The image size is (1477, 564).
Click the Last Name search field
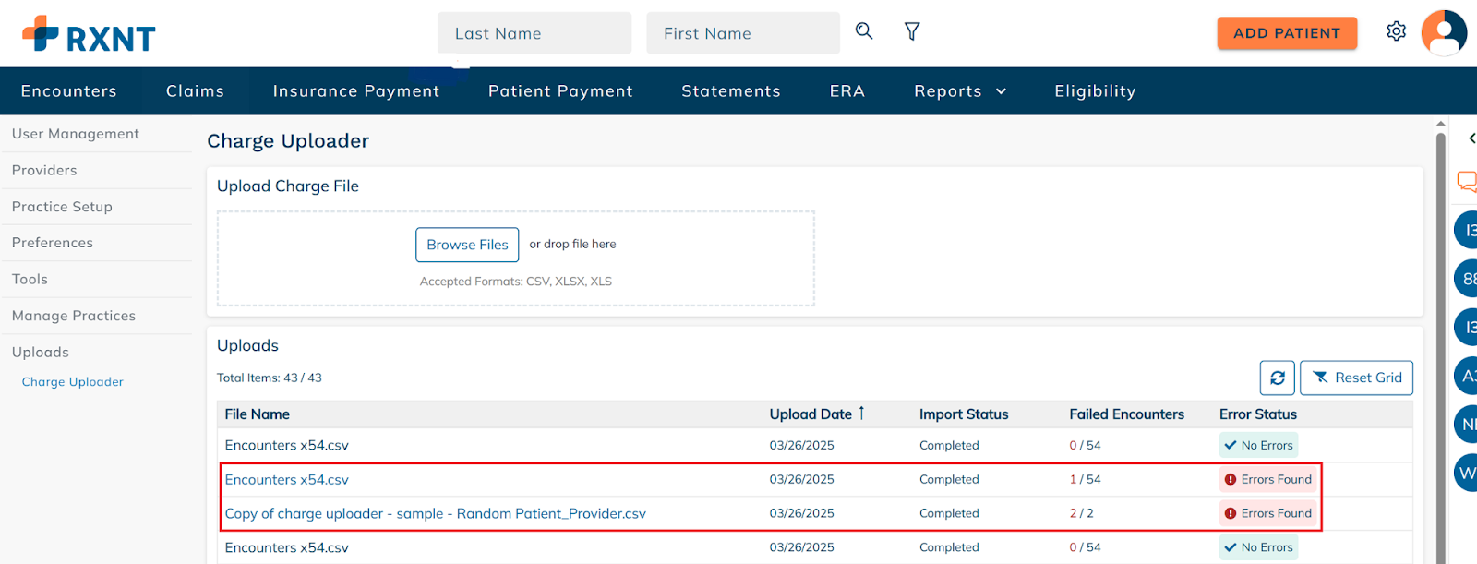(x=534, y=33)
